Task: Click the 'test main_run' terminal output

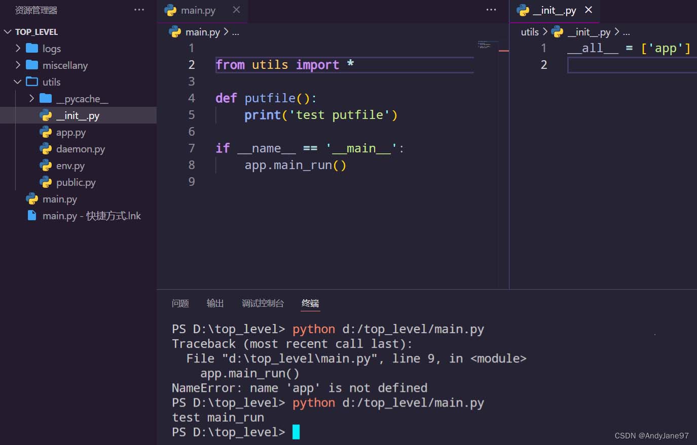Action: click(218, 417)
